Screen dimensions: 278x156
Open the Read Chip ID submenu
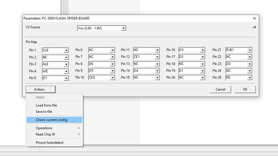coord(45,135)
